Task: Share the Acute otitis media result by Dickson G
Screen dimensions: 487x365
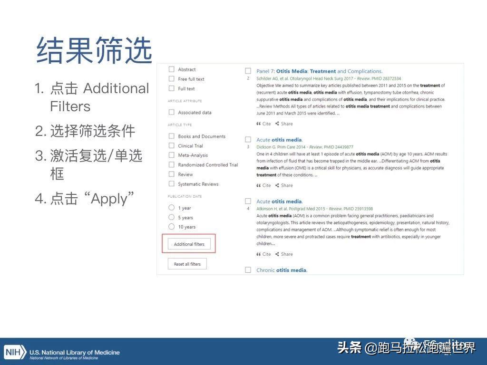Action: tap(284, 185)
